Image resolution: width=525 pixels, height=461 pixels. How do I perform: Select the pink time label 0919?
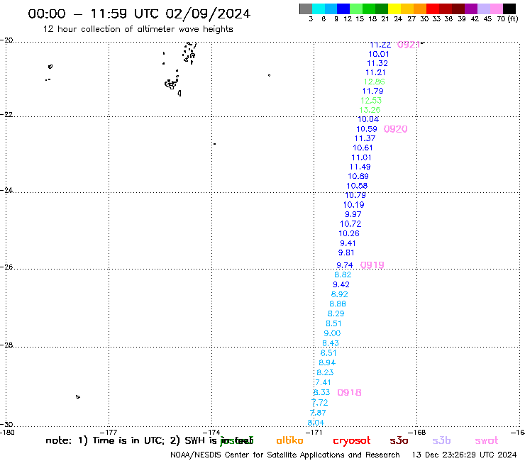372,265
